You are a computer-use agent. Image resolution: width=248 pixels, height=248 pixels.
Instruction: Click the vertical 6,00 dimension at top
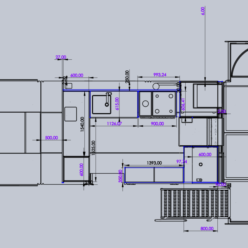click(x=203, y=10)
